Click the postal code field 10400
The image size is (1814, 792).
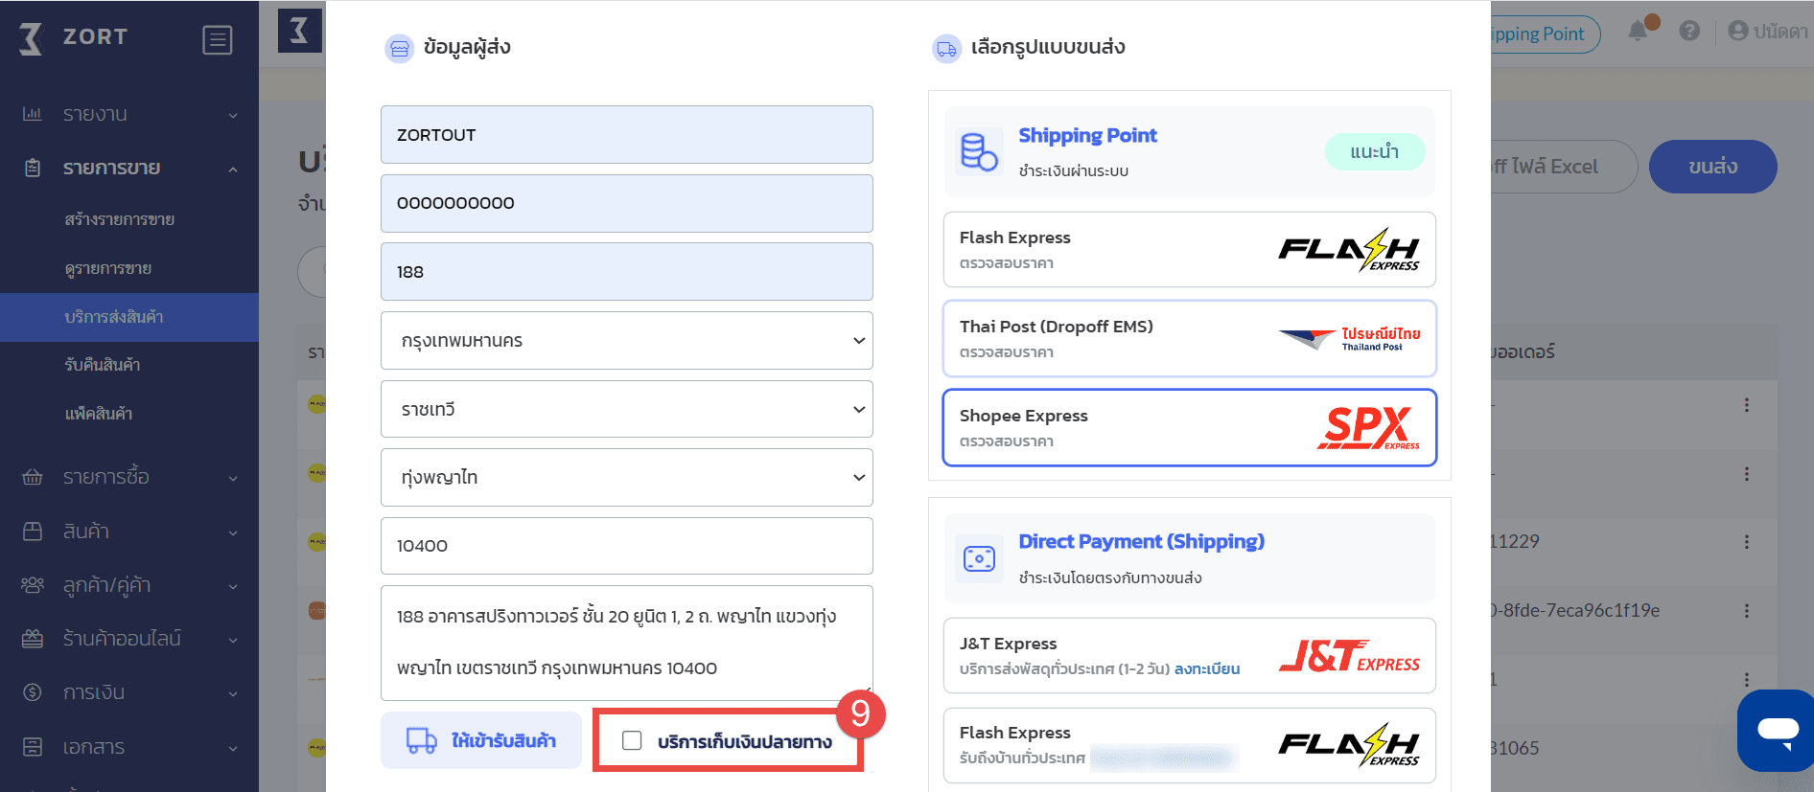pyautogui.click(x=627, y=546)
